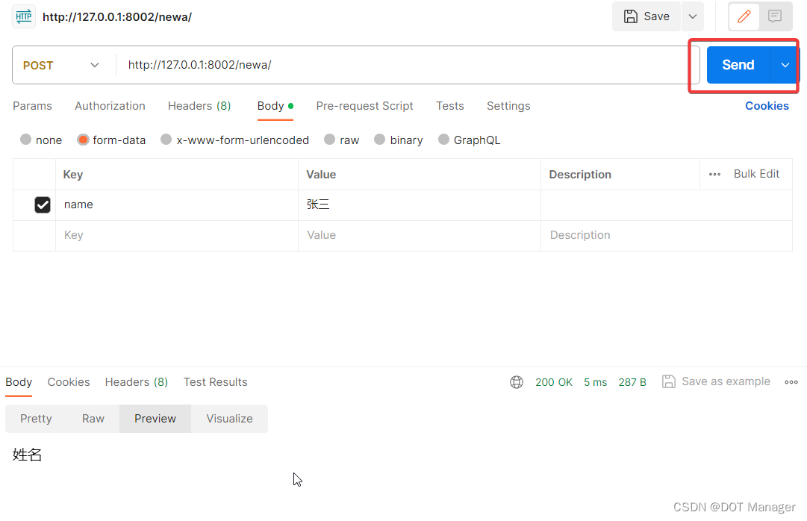807x521 pixels.
Task: Select the GraphQL body radio button
Action: point(443,140)
